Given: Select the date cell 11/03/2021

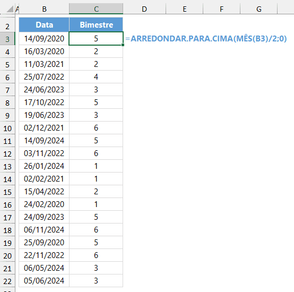Looking at the screenshot, I should tap(44, 64).
